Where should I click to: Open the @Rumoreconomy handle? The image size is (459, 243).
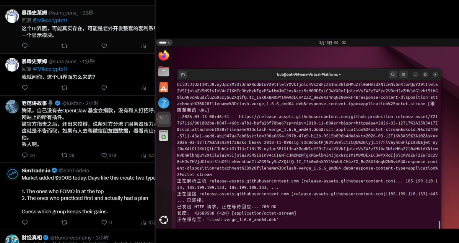pos(71,238)
